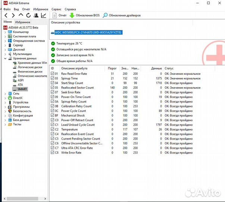
Task: Click the up-level arrow toolbar icon
Action: (21, 15)
